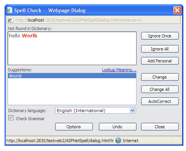Open the Options button
This screenshot has height=151, width=186.
coord(74,127)
